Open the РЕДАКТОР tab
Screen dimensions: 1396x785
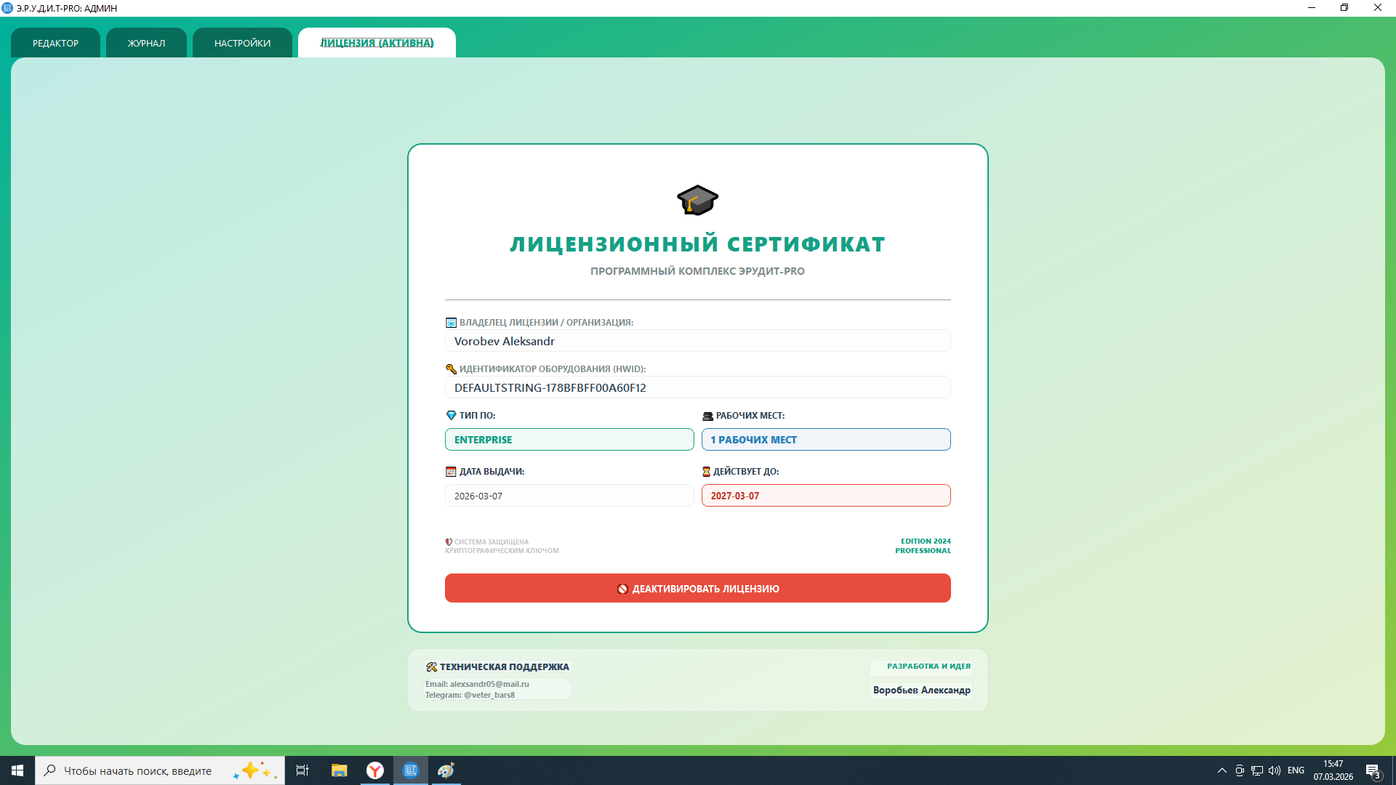pos(55,43)
